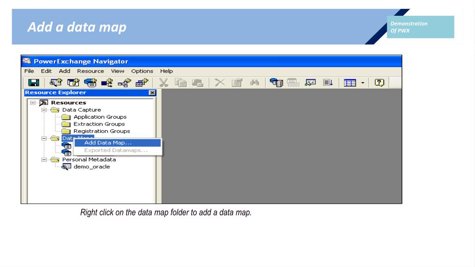475x267 pixels.
Task: Click the demo_oracle metadata icon
Action: (66, 166)
